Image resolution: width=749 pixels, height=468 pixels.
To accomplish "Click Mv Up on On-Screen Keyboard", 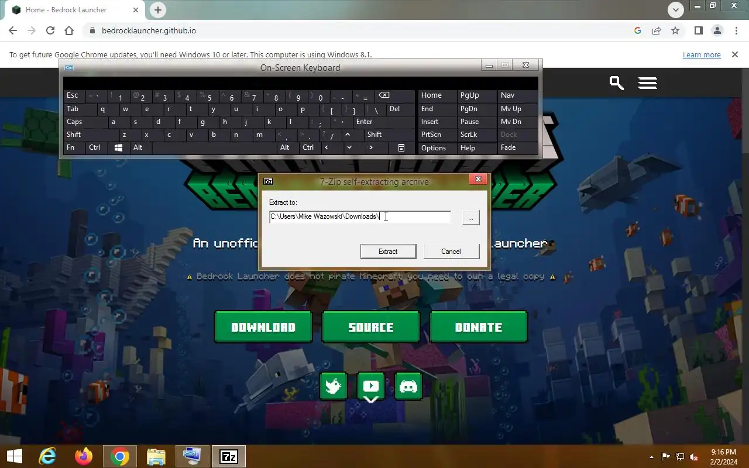I will click(x=517, y=109).
